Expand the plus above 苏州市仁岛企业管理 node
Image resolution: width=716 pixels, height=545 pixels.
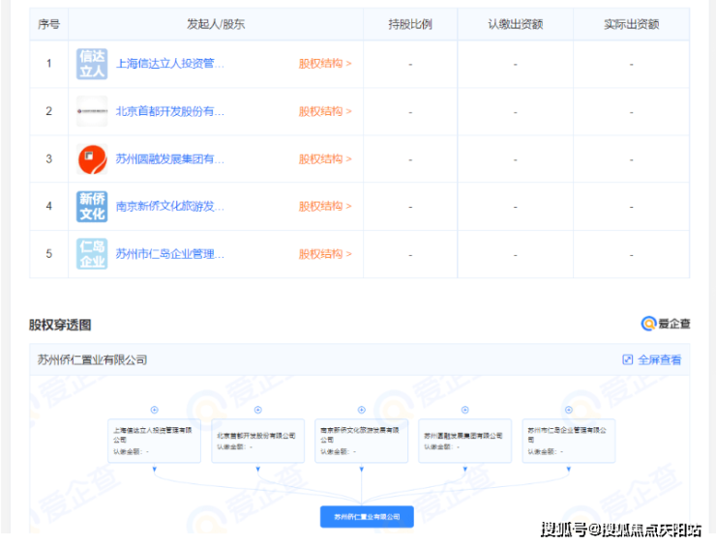click(569, 410)
